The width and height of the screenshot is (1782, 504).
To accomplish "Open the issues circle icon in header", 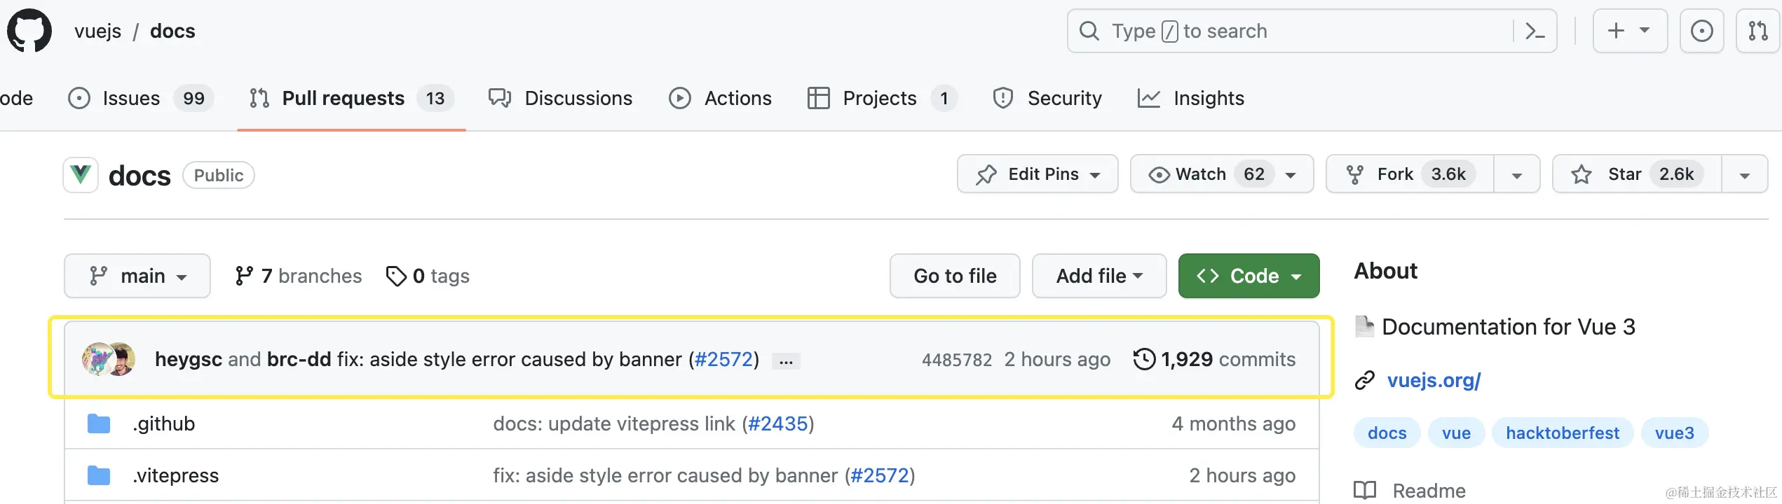I will [1701, 31].
